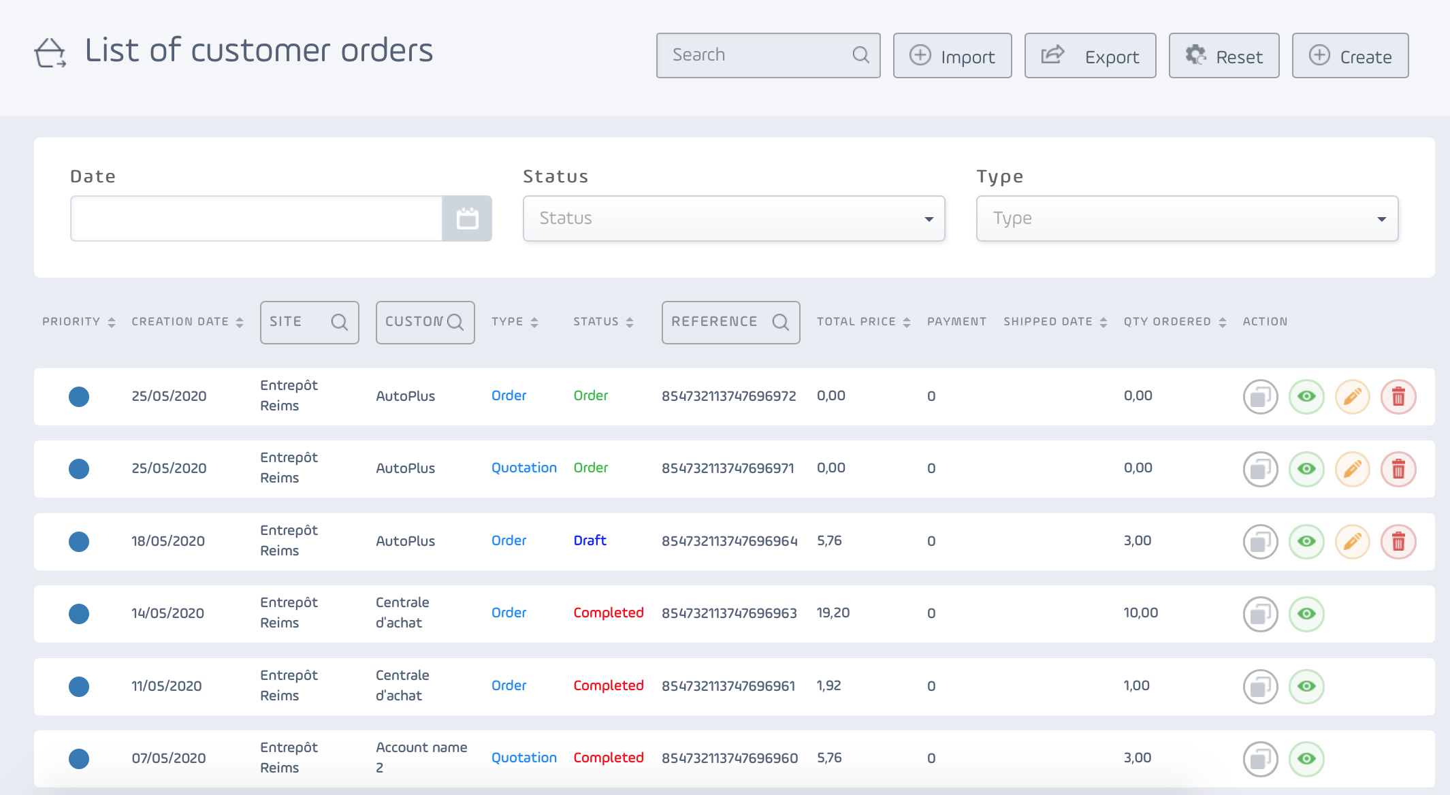Viewport: 1450px width, 795px height.
Task: Delete order ending in 696972
Action: (1398, 397)
